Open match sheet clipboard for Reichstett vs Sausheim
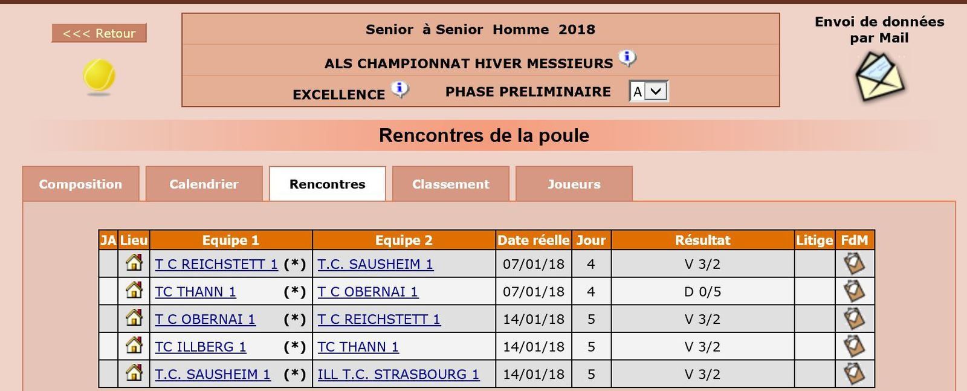Viewport: 967px width, 391px height. [854, 263]
